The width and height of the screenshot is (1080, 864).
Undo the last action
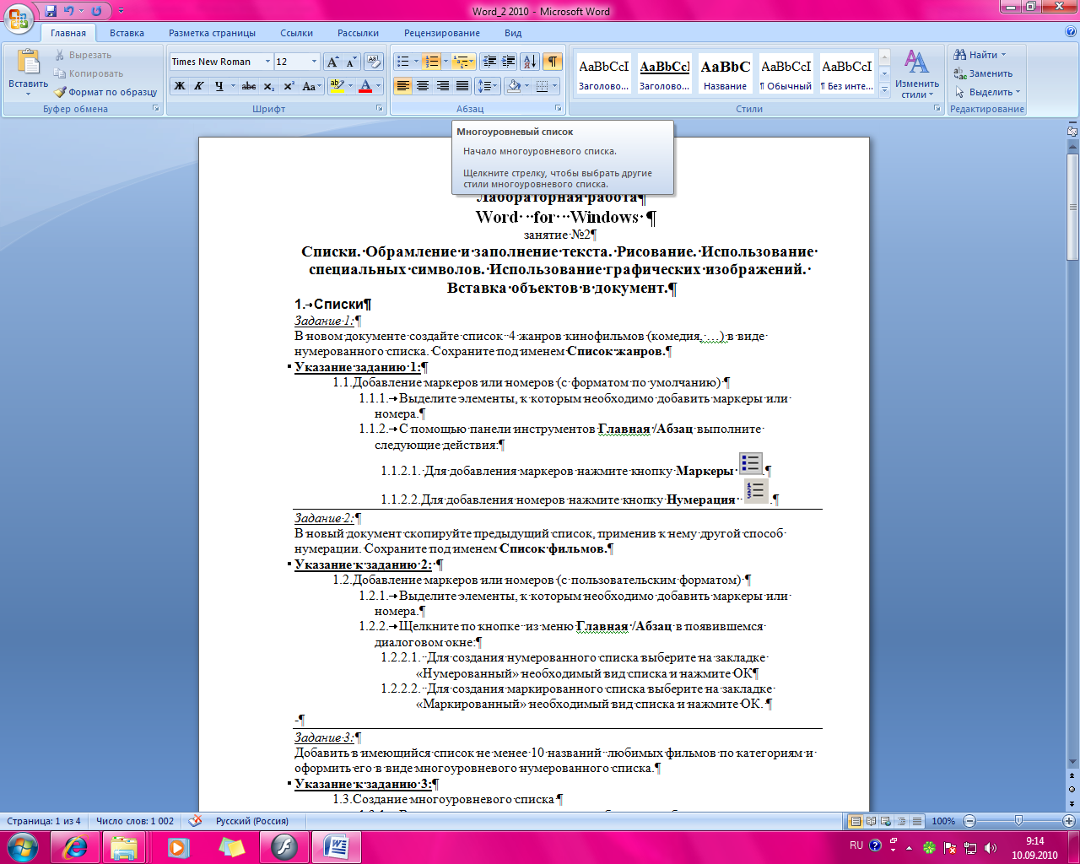pos(69,11)
